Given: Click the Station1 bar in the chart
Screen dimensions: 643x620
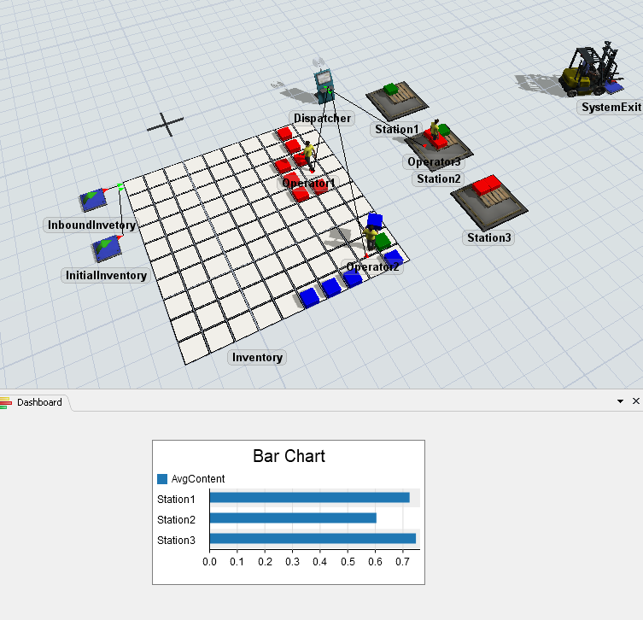Looking at the screenshot, I should pos(308,498).
